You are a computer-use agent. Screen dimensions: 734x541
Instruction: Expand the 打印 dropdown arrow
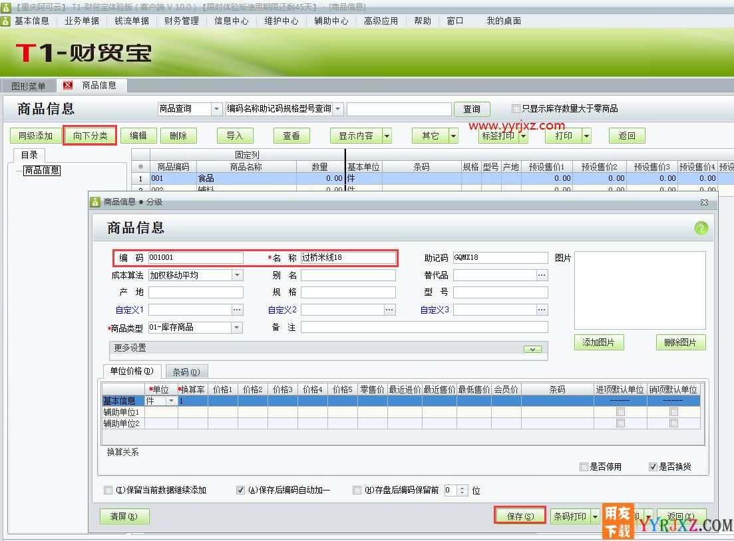click(586, 136)
